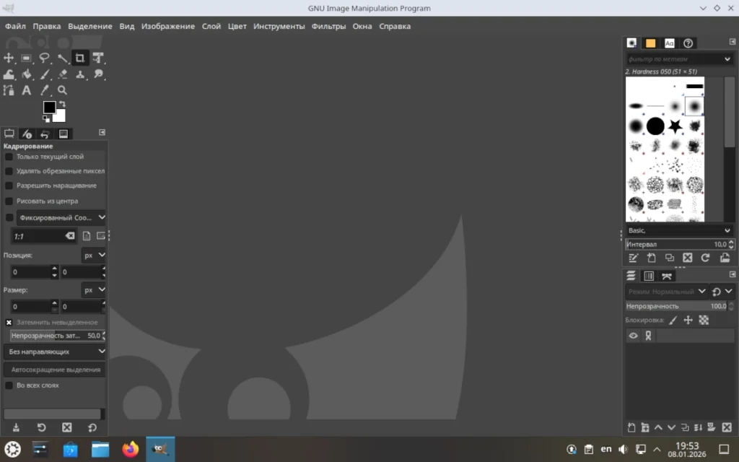Set landscape orientation for crop ratio

[x=101, y=236]
